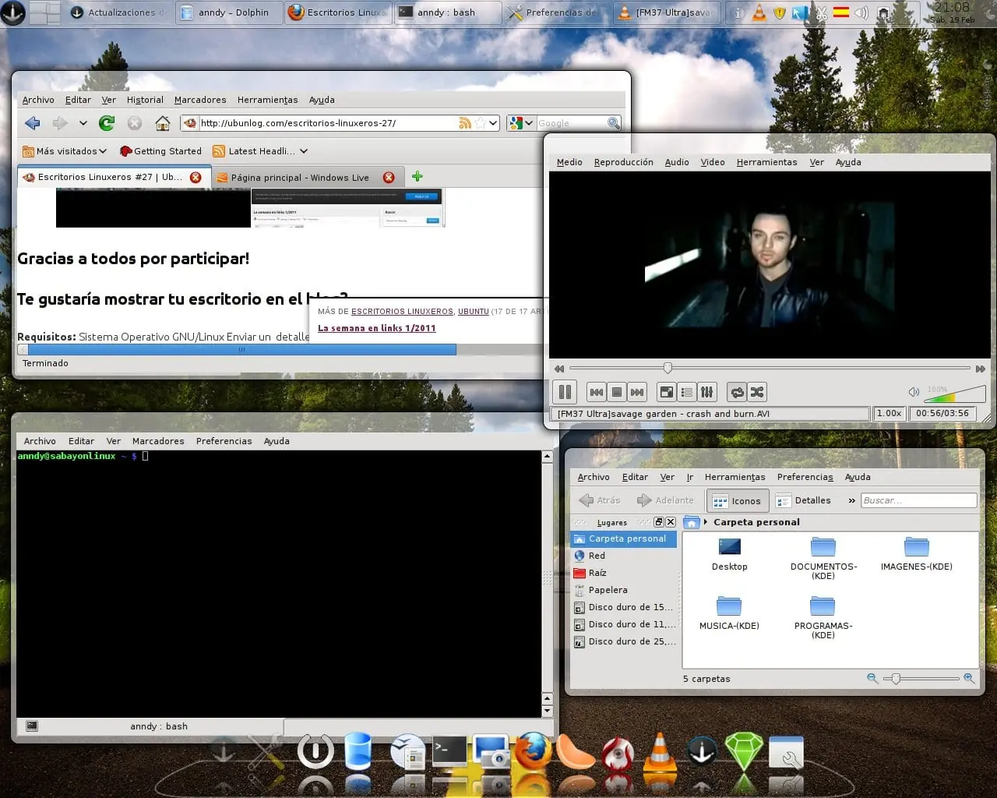Switch to Página principal - Windows Live tab
The height and width of the screenshot is (798, 997).
300,178
